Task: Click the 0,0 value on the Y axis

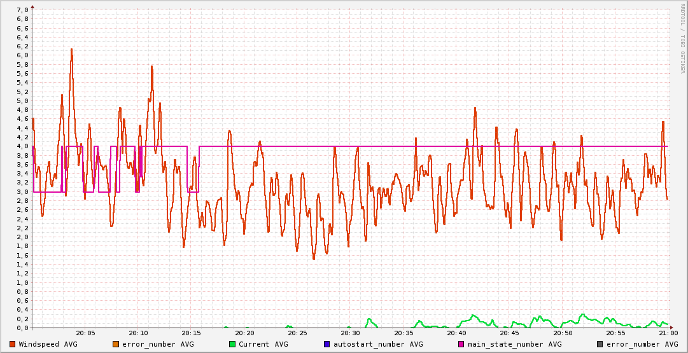Action: point(22,328)
